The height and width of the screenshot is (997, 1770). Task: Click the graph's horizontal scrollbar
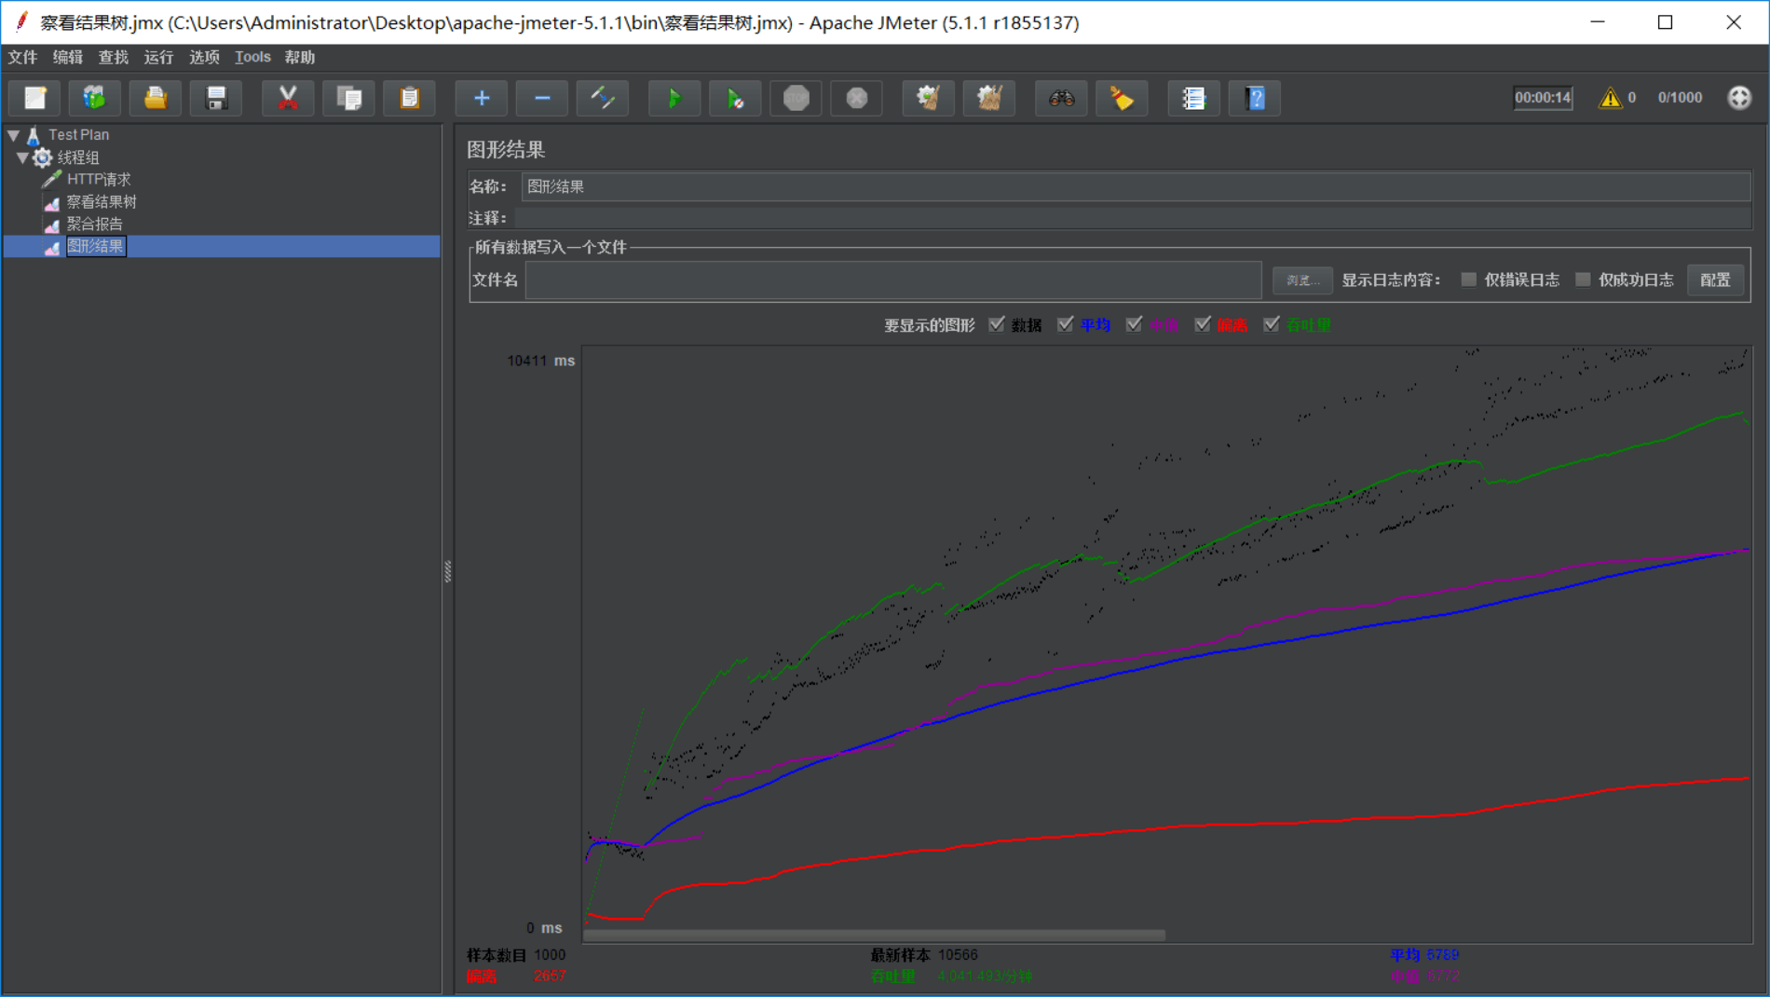(874, 935)
